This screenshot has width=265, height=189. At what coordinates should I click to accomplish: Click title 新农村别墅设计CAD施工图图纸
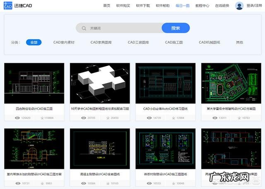166,174
